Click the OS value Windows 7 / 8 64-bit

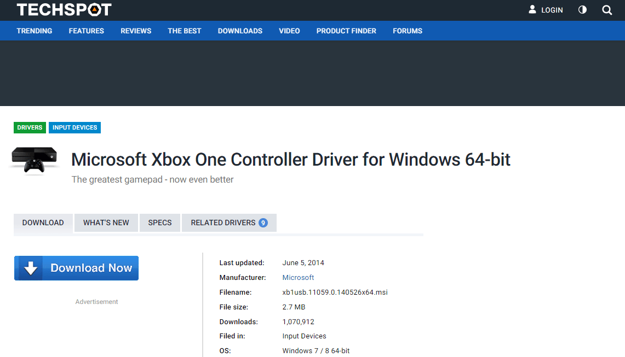(x=316, y=350)
